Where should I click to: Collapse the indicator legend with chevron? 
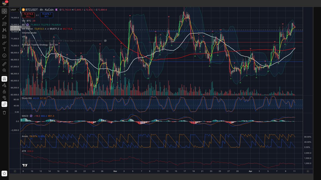tap(24, 49)
